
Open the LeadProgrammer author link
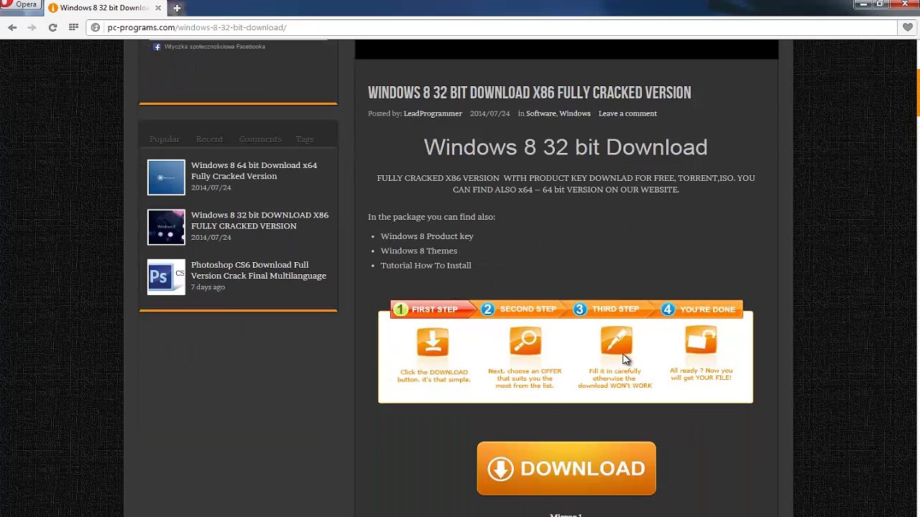[433, 113]
